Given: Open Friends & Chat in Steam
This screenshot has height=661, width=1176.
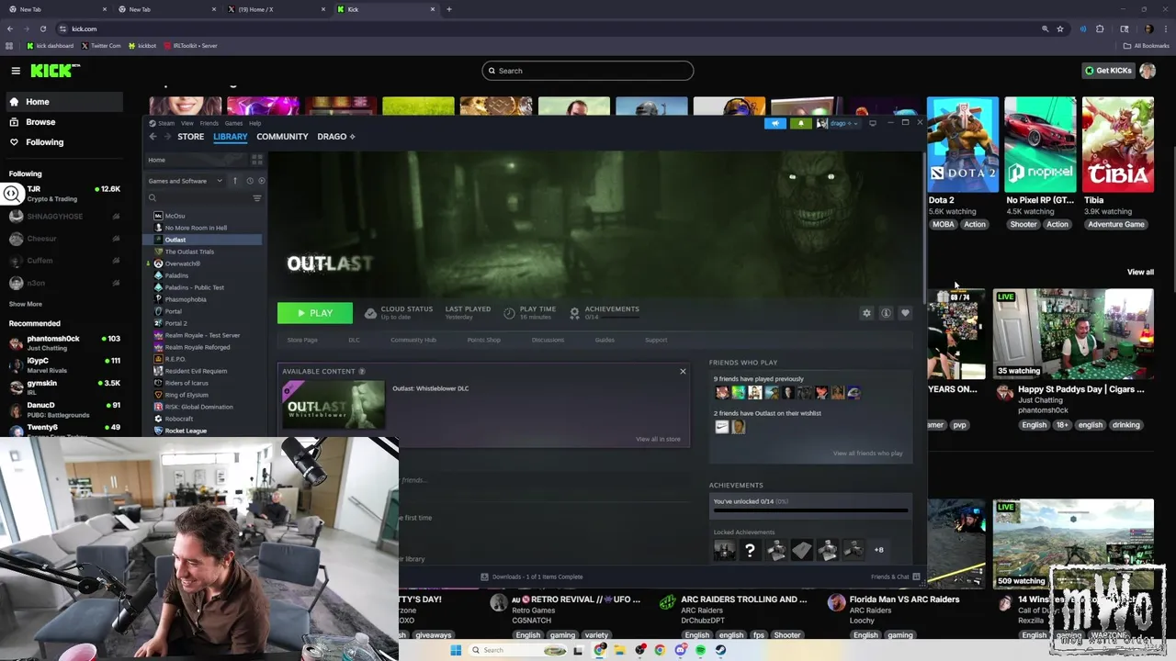Looking at the screenshot, I should coord(896,577).
